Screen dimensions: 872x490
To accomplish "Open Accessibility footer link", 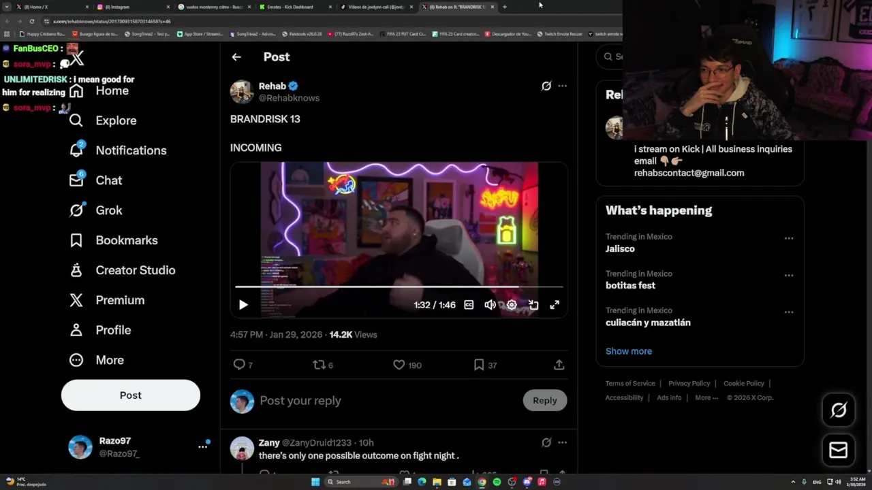I will click(624, 397).
